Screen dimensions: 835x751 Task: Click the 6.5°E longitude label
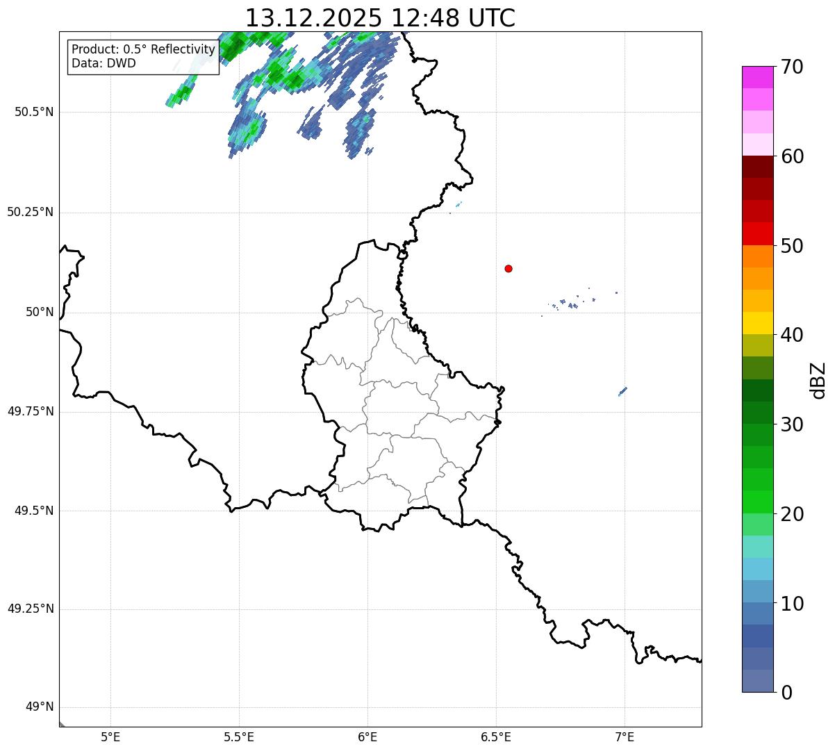pyautogui.click(x=496, y=736)
